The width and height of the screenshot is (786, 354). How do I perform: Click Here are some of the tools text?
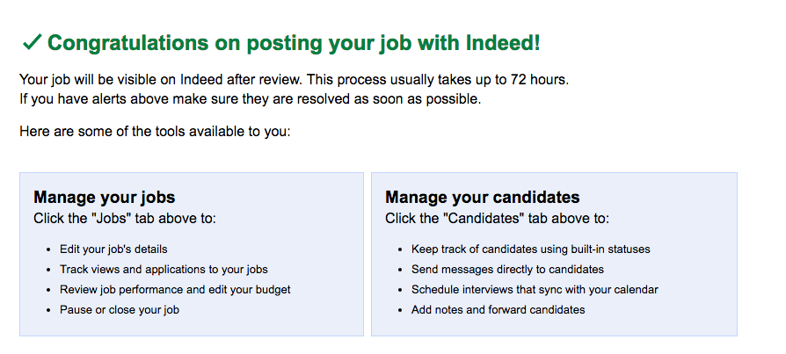[155, 132]
